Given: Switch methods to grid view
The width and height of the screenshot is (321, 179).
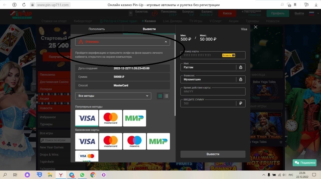Looking at the screenshot, I should pyautogui.click(x=160, y=96).
